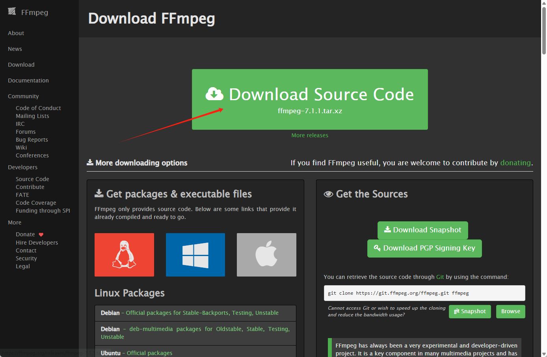Click the git Snapshot button

470,311
